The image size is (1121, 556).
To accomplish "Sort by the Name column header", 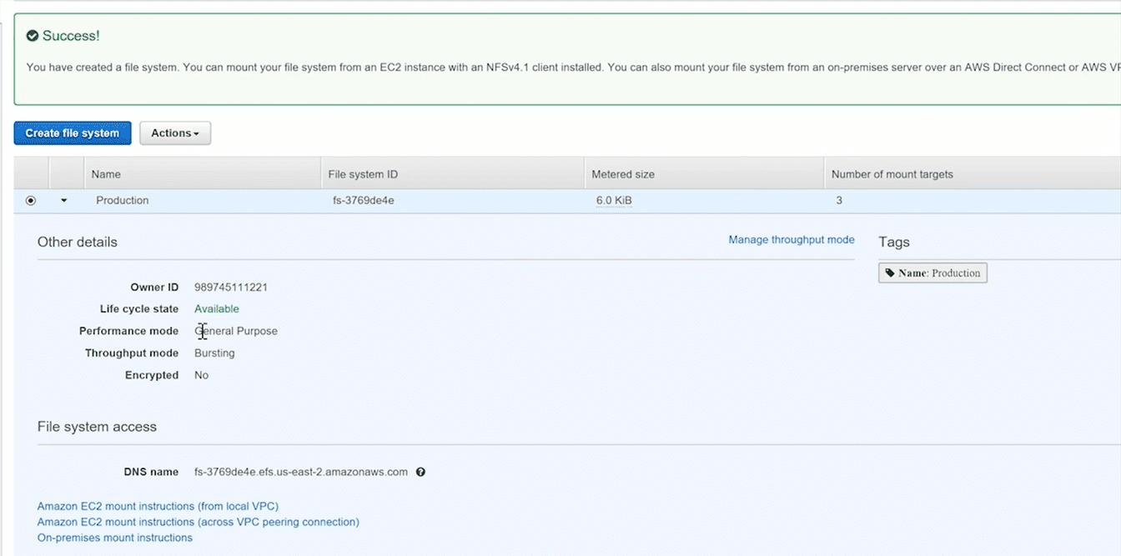I will pyautogui.click(x=106, y=174).
